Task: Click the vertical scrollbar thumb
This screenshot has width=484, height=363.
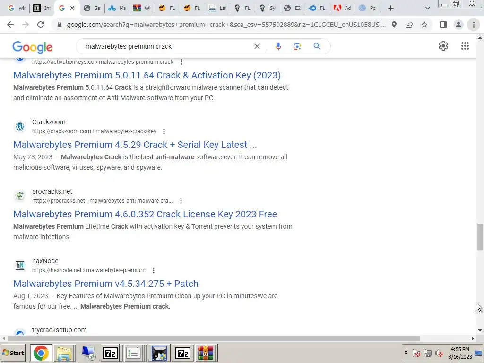Action: click(x=480, y=237)
